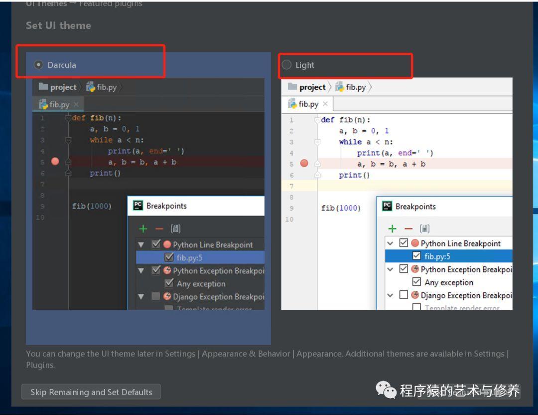
Task: Select the Light theme radio button
Action: [286, 64]
